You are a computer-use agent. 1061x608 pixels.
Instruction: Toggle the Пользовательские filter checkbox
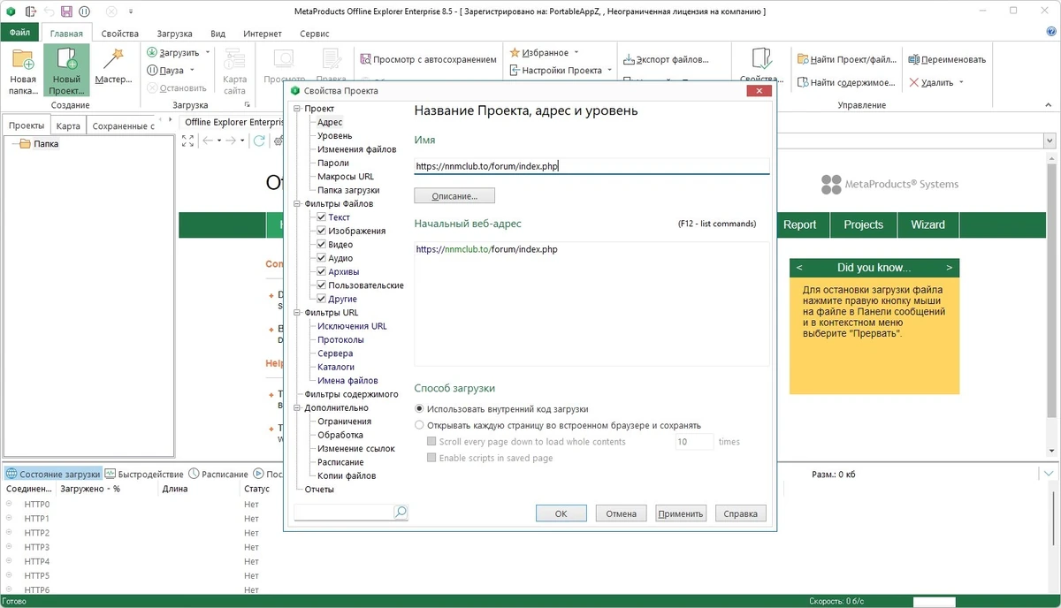(x=322, y=285)
